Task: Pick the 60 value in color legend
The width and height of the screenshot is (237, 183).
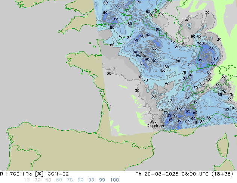Action: coord(59,180)
